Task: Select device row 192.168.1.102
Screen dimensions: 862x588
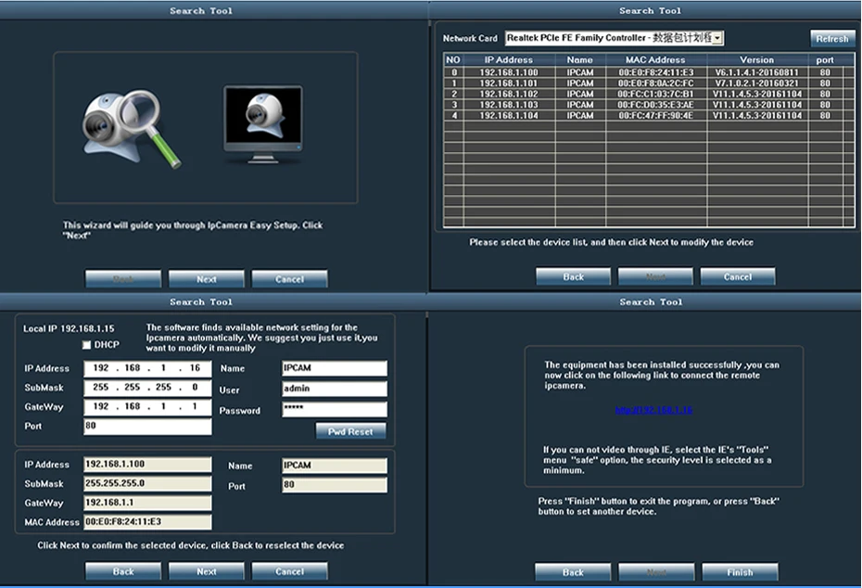Action: point(649,94)
